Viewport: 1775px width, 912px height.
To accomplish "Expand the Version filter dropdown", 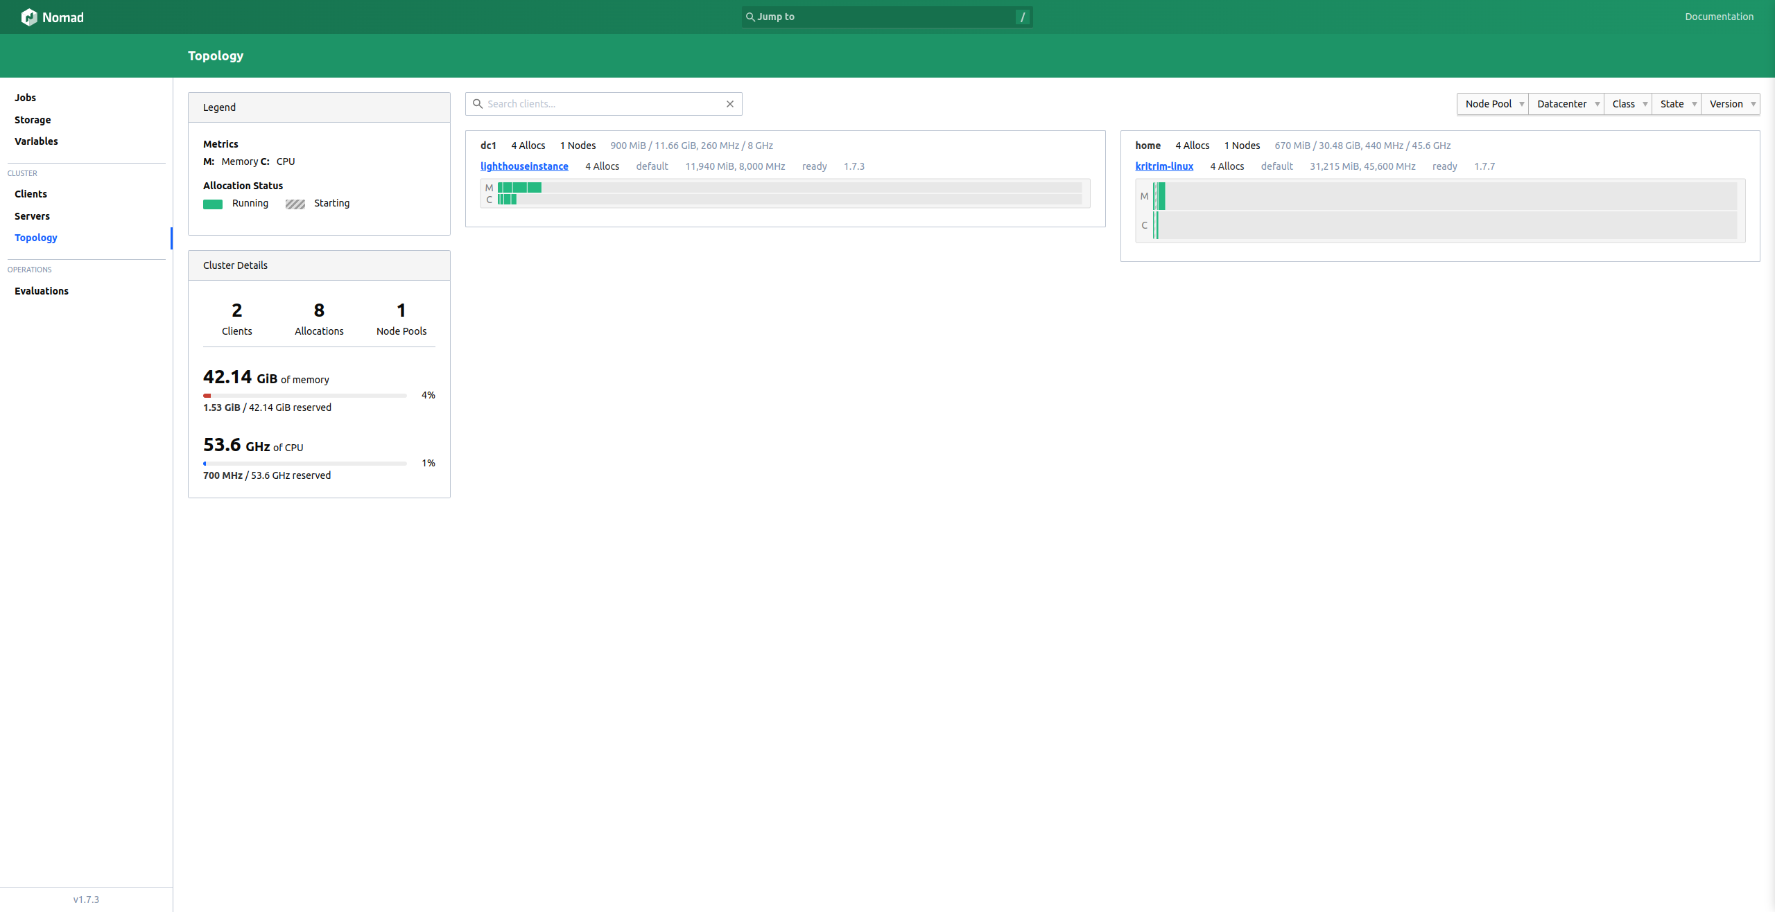I will 1731,104.
